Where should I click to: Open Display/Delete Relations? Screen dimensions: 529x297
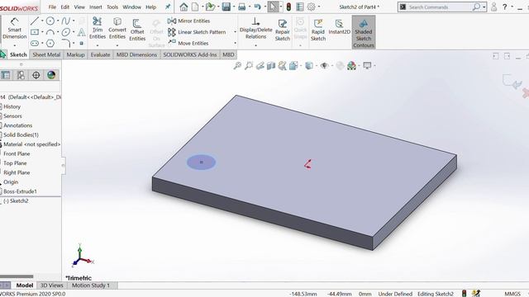255,28
